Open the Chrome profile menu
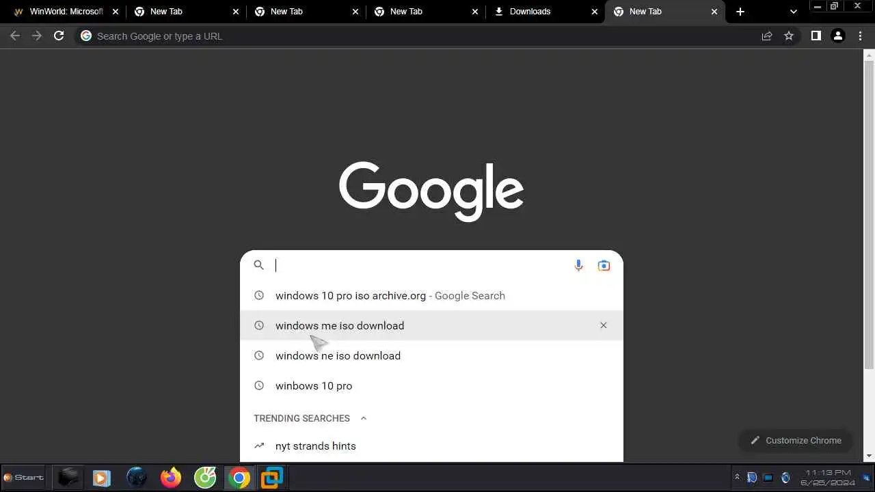The height and width of the screenshot is (492, 875). (838, 36)
